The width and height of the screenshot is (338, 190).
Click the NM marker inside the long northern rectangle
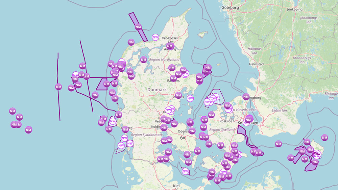[x=138, y=27]
